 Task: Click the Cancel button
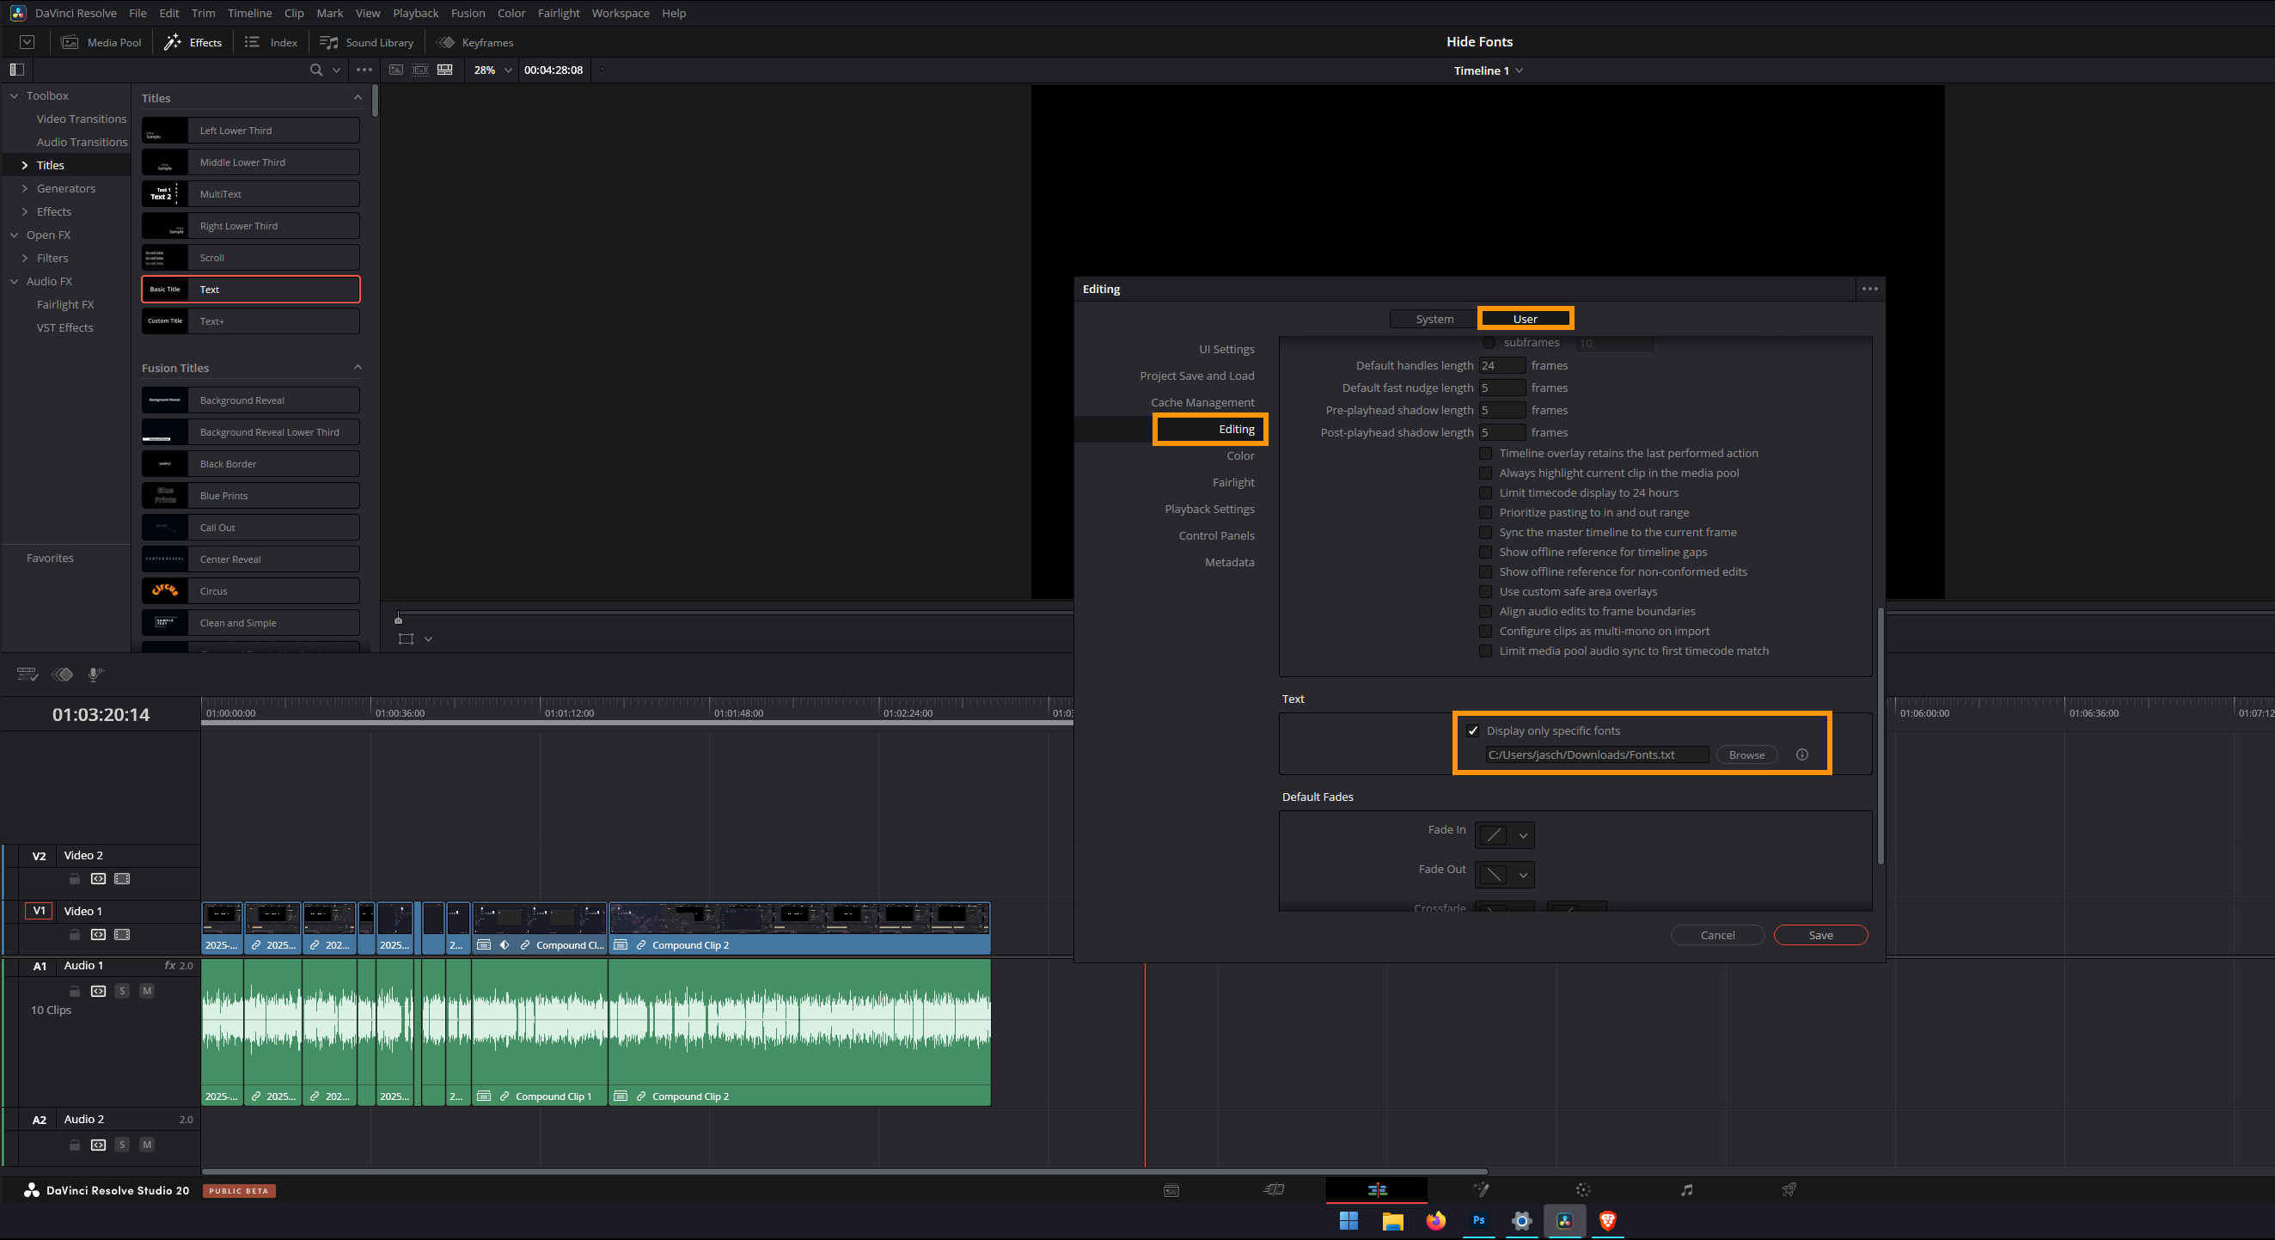point(1717,934)
